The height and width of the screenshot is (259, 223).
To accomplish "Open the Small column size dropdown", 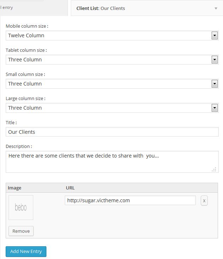I will coord(112,84).
